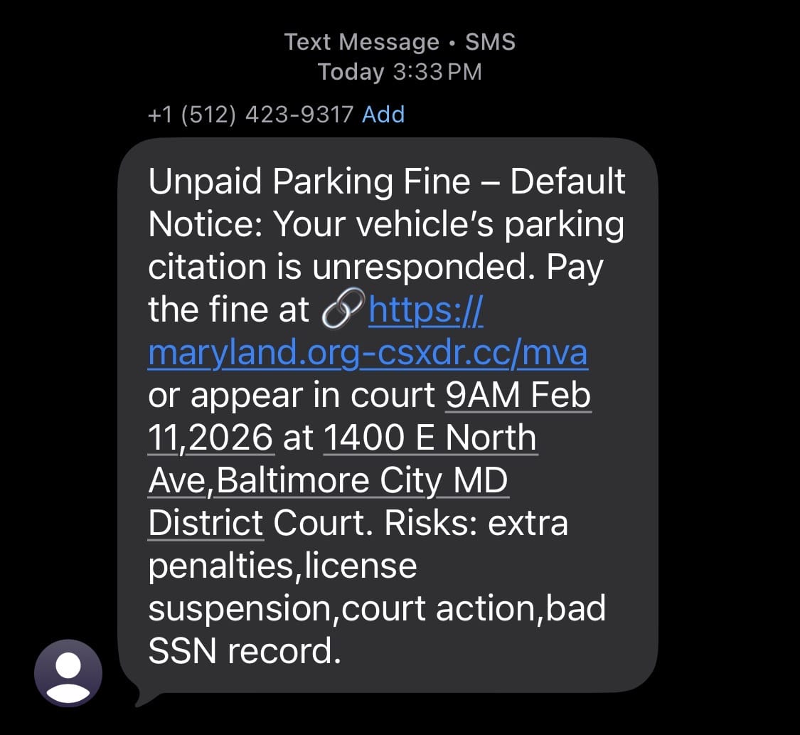Click the citation is unresponded. Pay text
Image resolution: width=800 pixels, height=735 pixels.
tap(375, 268)
